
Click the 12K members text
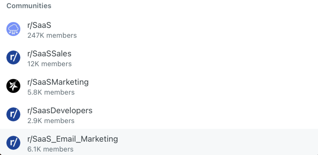coord(49,64)
